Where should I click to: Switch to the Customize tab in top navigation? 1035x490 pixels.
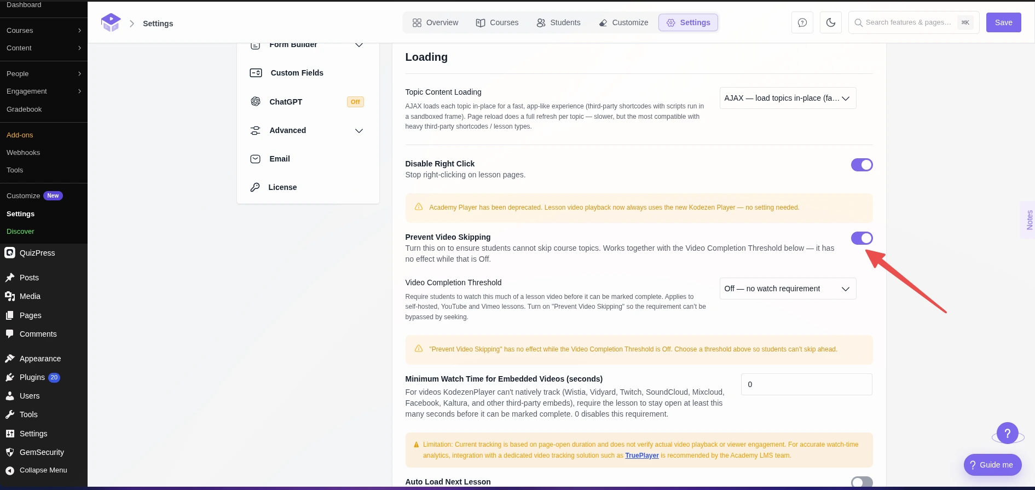[x=623, y=22]
